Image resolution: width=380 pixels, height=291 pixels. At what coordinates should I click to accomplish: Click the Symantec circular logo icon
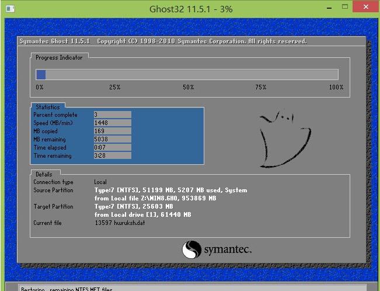(x=191, y=250)
